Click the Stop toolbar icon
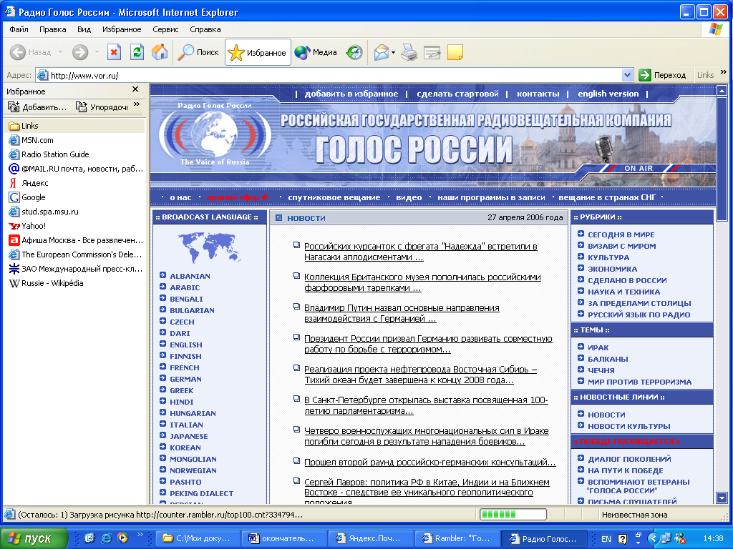 point(114,52)
